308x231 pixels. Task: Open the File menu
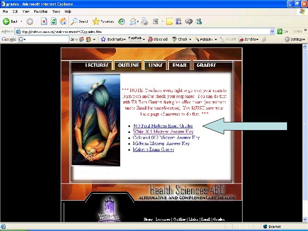click(x=5, y=12)
